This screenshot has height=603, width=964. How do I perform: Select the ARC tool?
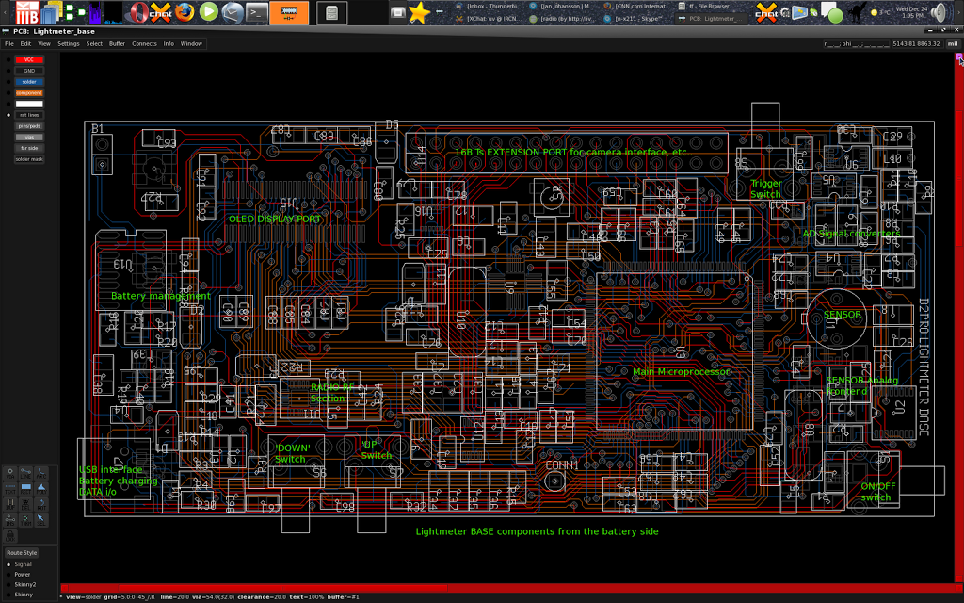coord(42,472)
